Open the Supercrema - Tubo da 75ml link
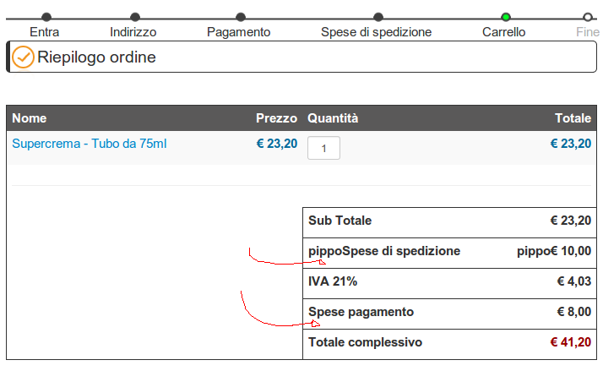Image resolution: width=603 pixels, height=371 pixels. (x=90, y=144)
